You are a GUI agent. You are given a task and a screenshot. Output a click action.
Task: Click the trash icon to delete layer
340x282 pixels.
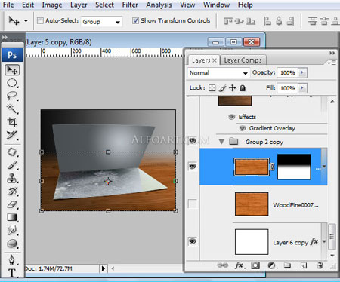tap(320, 265)
